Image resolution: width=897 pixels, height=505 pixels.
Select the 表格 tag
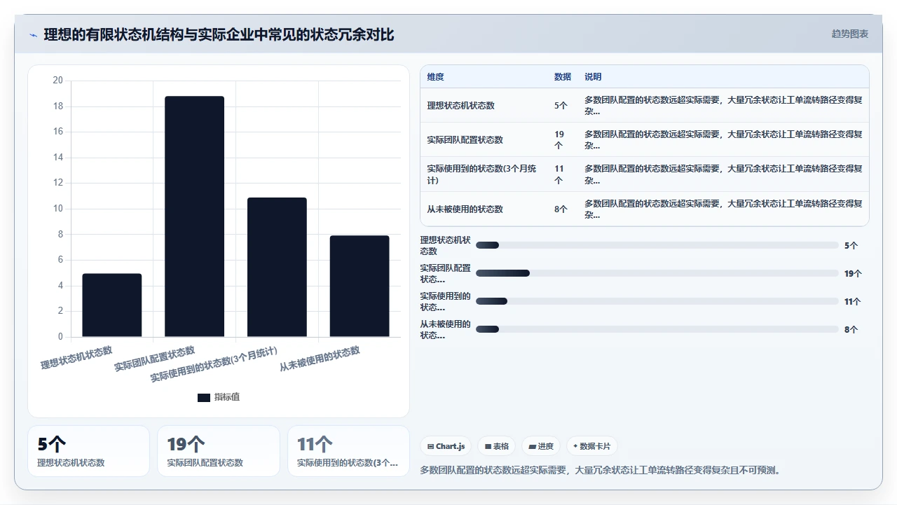tap(497, 446)
